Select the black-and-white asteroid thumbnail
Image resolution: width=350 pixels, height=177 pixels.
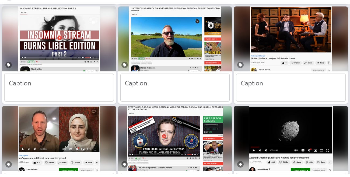(x=291, y=138)
